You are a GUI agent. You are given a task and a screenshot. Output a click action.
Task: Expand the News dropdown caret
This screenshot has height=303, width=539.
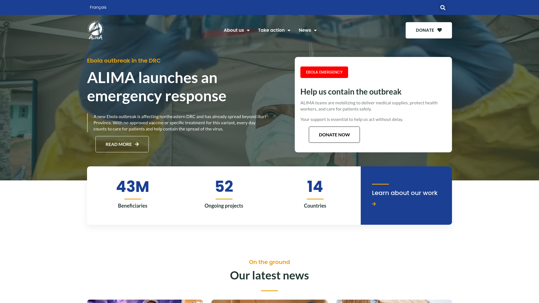point(315,30)
